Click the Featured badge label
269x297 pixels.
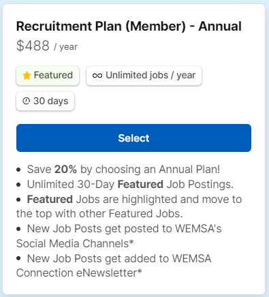pyautogui.click(x=53, y=75)
